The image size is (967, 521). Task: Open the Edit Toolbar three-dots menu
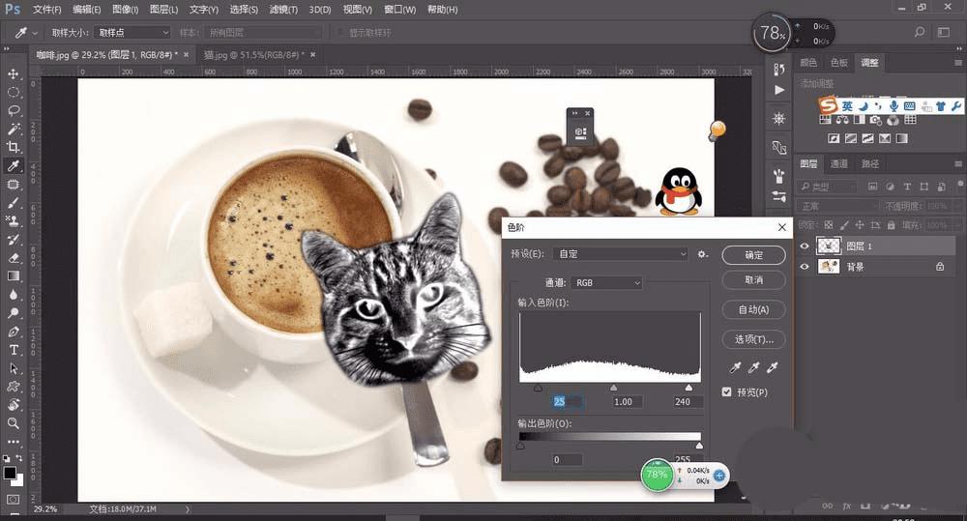[13, 442]
